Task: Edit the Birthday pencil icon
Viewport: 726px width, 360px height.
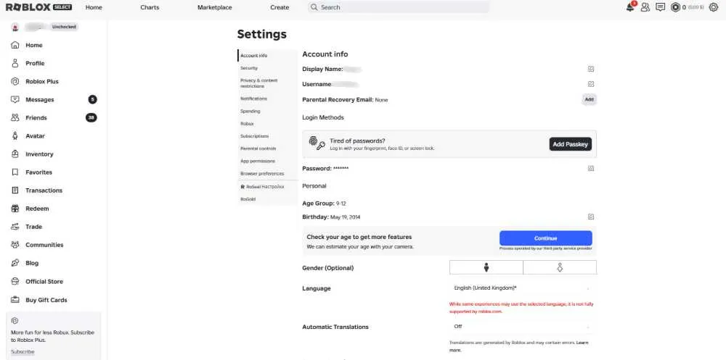Action: tap(591, 217)
